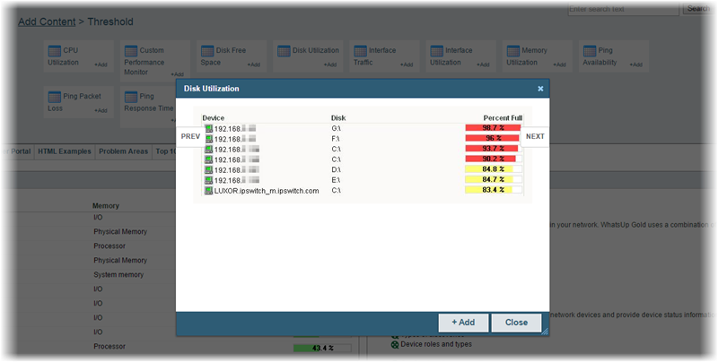718x362 pixels.
Task: Add the Custom Performance Monitor via +Add
Action: tap(177, 74)
